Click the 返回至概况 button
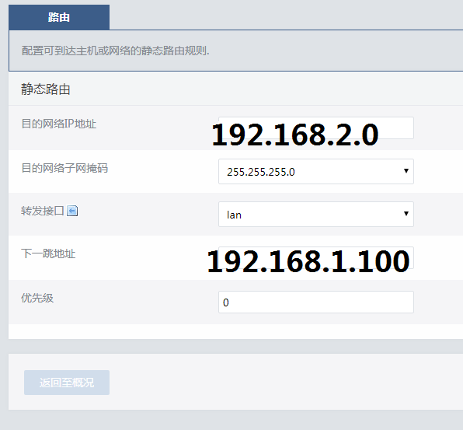This screenshot has height=430, width=463. (67, 383)
